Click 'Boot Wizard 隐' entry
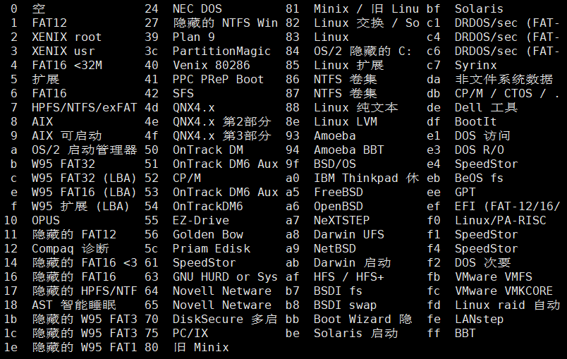 click(x=362, y=319)
